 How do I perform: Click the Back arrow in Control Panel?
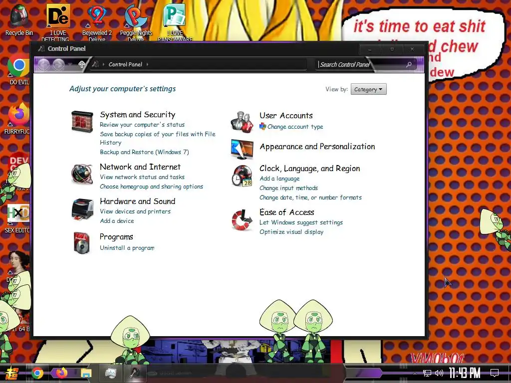pos(44,64)
